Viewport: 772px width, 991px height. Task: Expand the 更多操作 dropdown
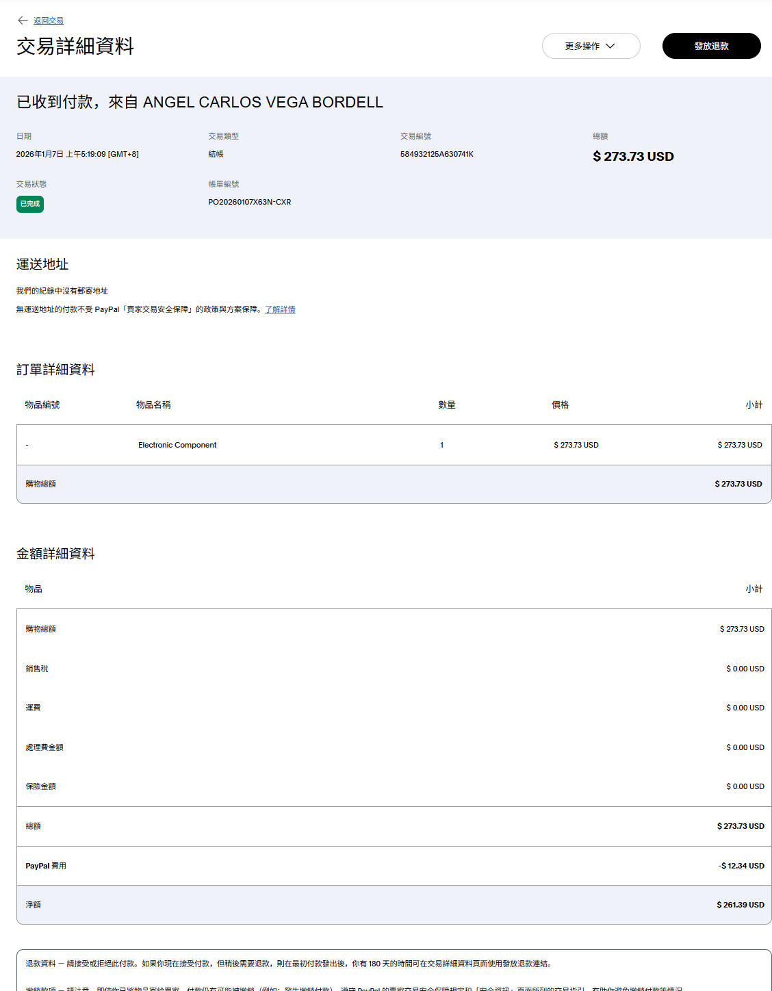(591, 46)
